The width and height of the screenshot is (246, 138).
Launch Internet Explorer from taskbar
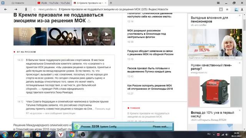pos(16,135)
